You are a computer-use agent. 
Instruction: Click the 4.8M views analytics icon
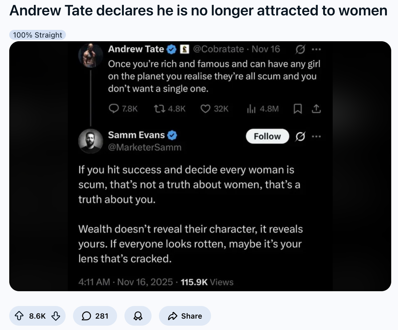[251, 109]
